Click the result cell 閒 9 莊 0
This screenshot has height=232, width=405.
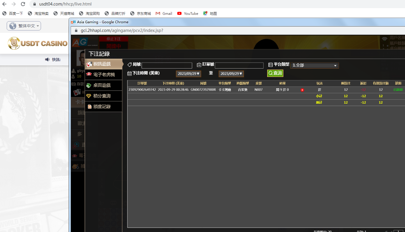(x=282, y=90)
